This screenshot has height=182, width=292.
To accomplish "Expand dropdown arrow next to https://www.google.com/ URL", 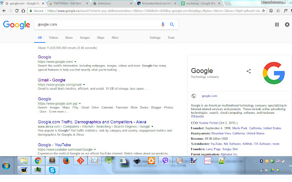I will (75, 61).
